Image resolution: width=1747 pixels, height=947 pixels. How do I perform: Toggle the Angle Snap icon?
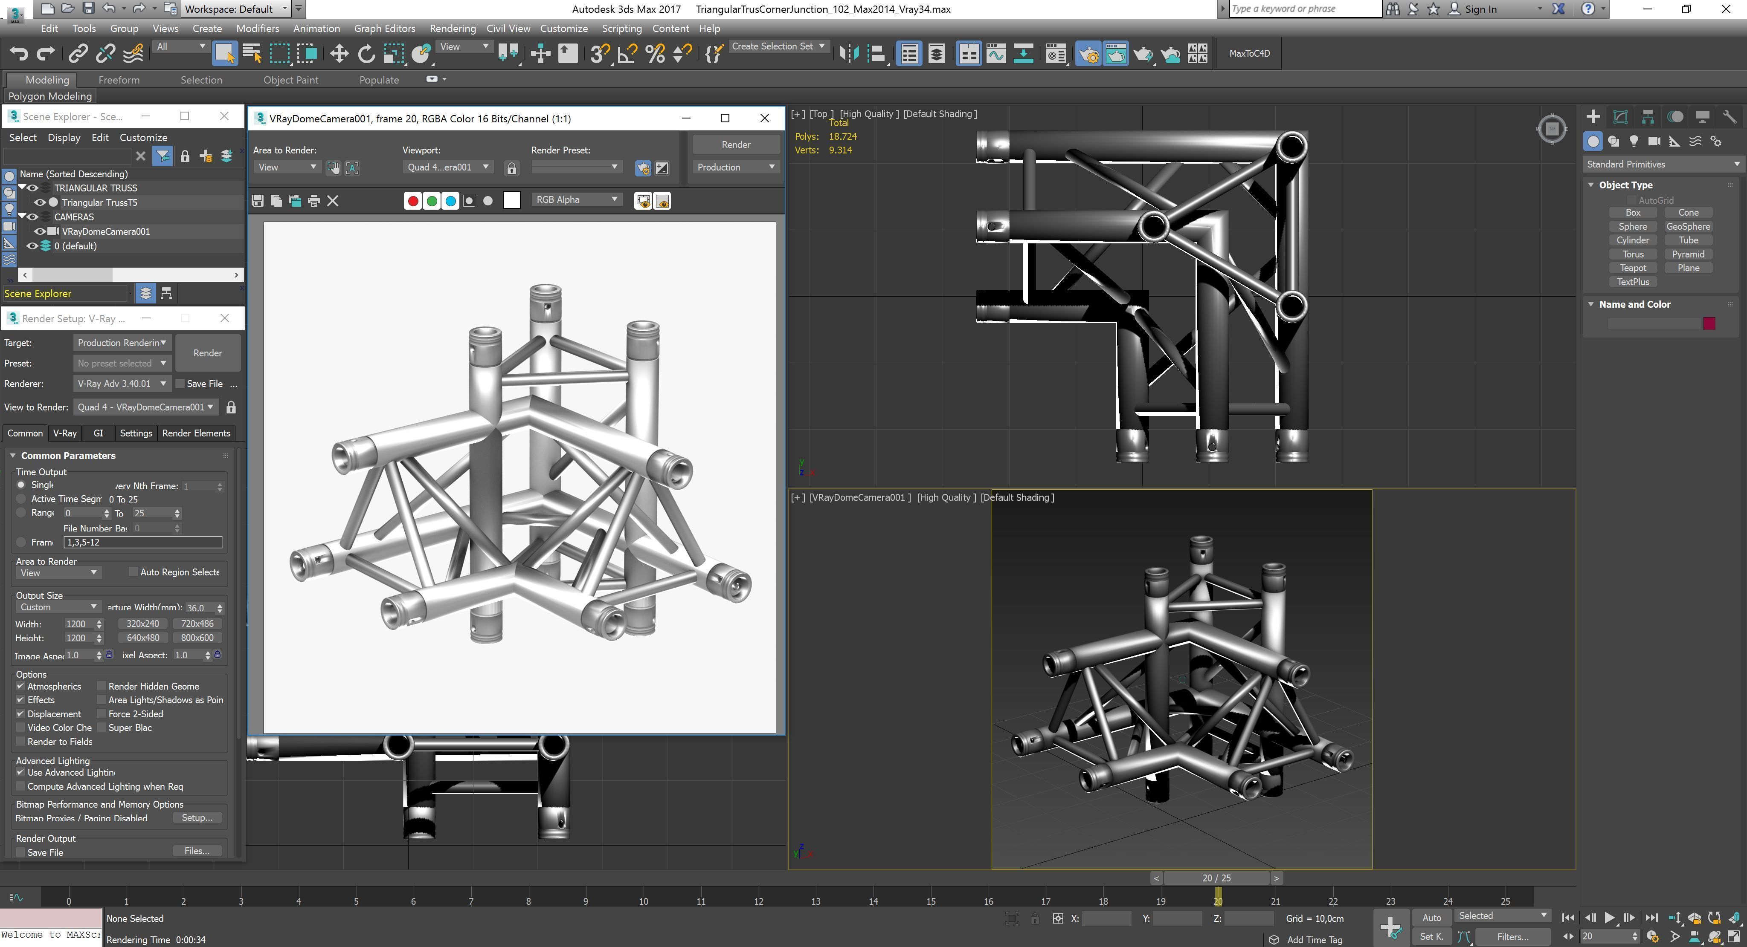tap(627, 54)
